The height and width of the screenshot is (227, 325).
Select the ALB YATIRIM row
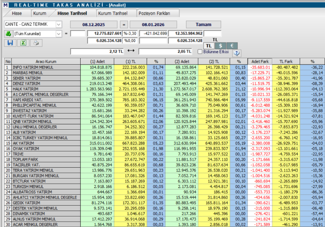[165, 132]
